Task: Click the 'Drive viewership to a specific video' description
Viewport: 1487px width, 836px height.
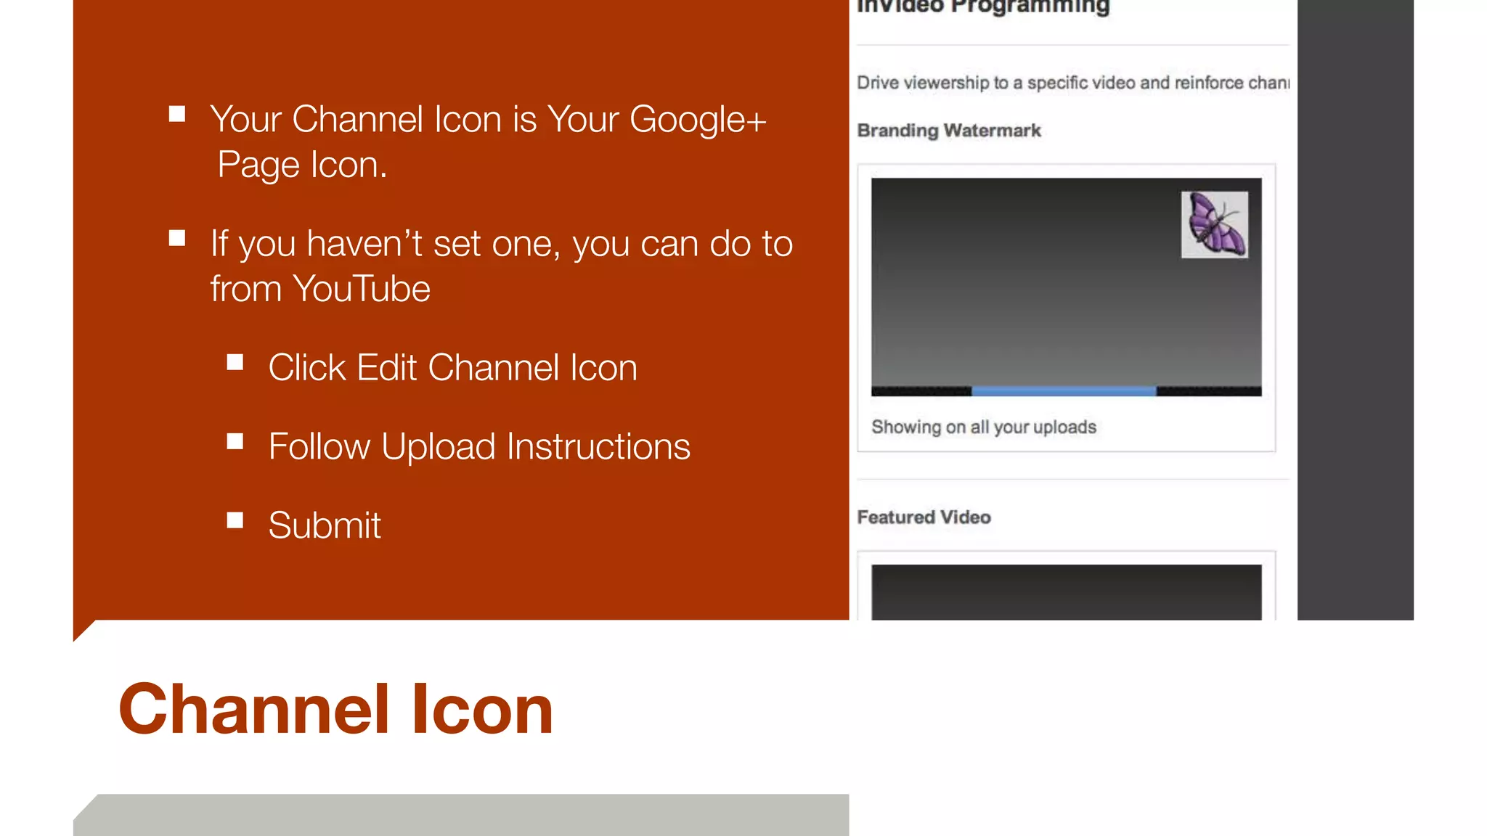Action: [1073, 83]
